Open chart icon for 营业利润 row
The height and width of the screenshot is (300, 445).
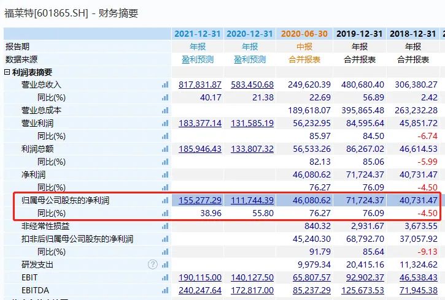point(165,124)
